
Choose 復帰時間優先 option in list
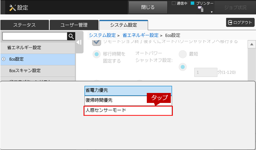(128, 101)
